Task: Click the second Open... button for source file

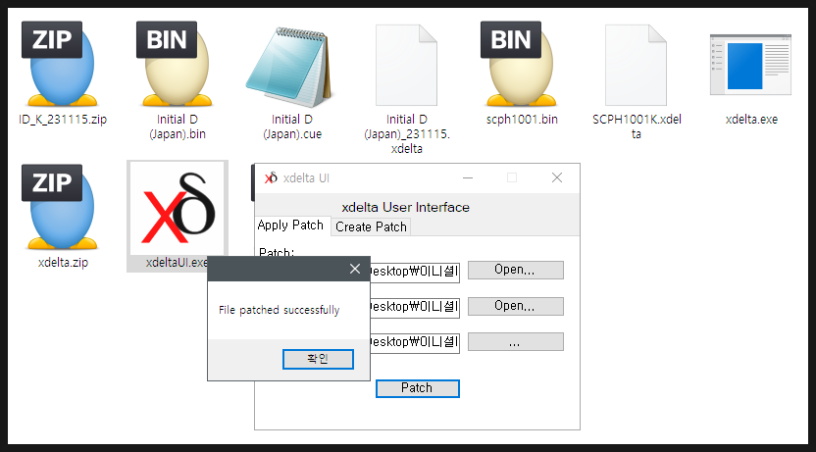Action: click(x=515, y=306)
